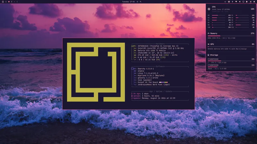Toggle the highlighted system monitor tray icon

[x=251, y=2]
